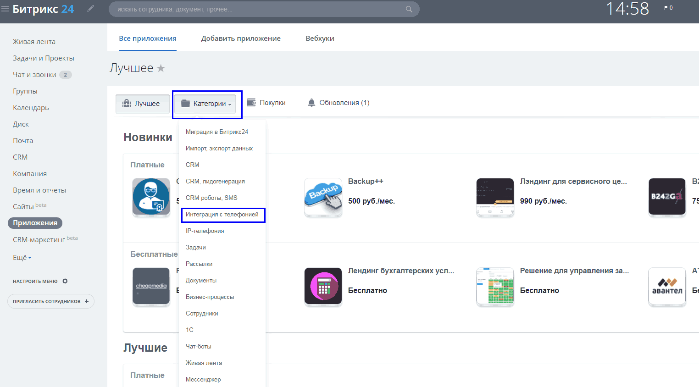699x387 pixels.
Task: Click the bell icon next to Обновления
Action: coord(311,103)
